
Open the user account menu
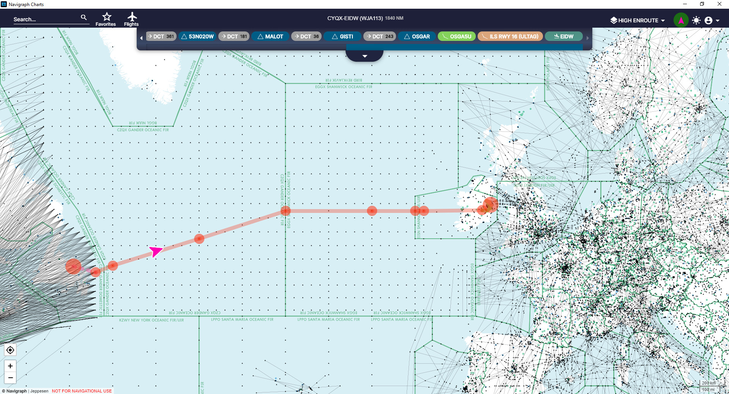click(x=712, y=20)
